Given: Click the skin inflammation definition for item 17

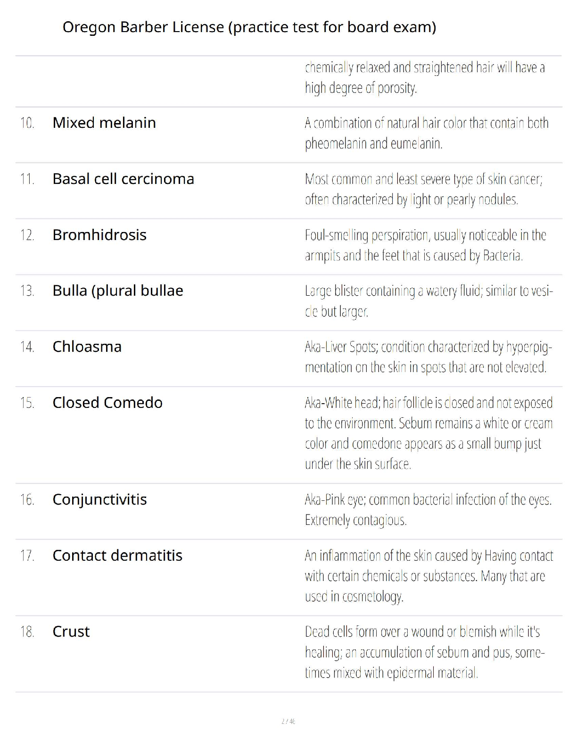Looking at the screenshot, I should [428, 576].
